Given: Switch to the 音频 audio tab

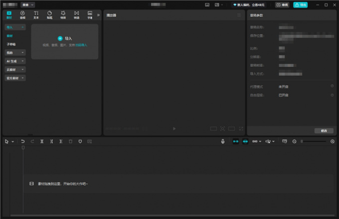Looking at the screenshot, I should pos(22,15).
